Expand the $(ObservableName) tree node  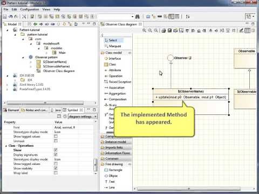pyautogui.click(x=31, y=66)
